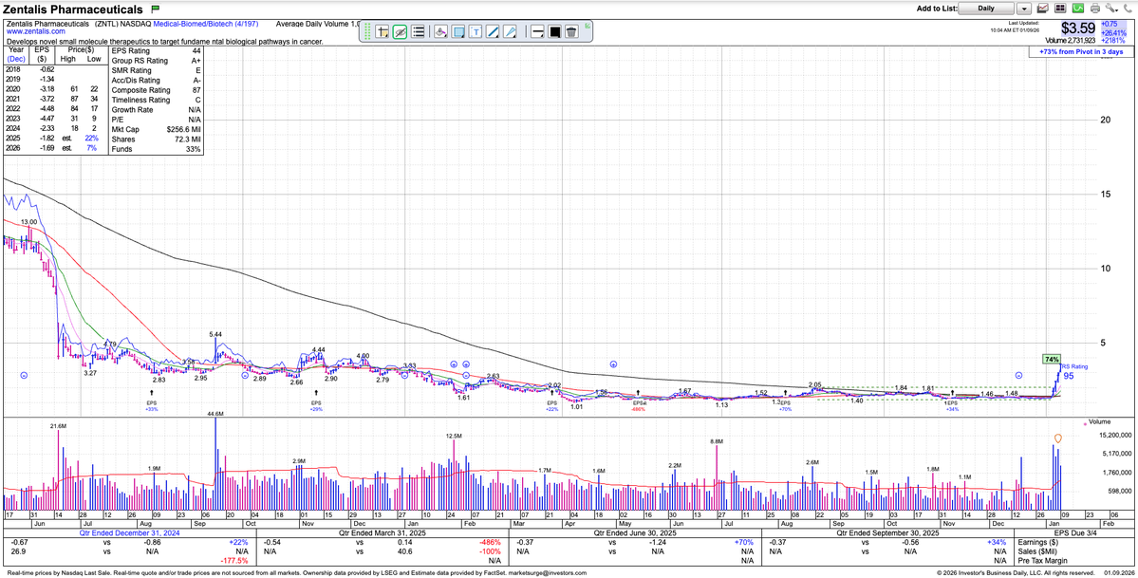The height and width of the screenshot is (578, 1138).
Task: Click the Qtr Ended December 31, 2024 header
Action: point(128,533)
